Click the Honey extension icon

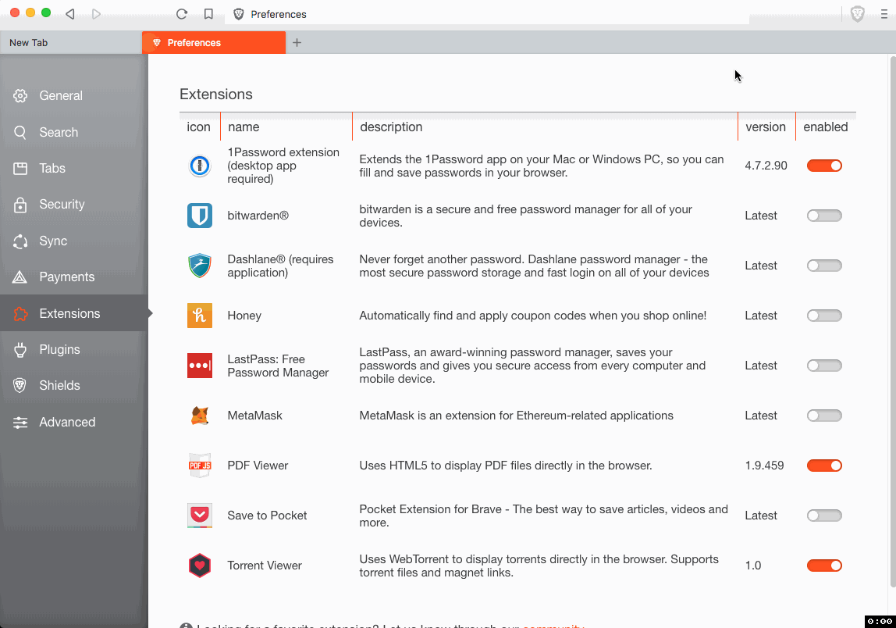click(x=200, y=315)
